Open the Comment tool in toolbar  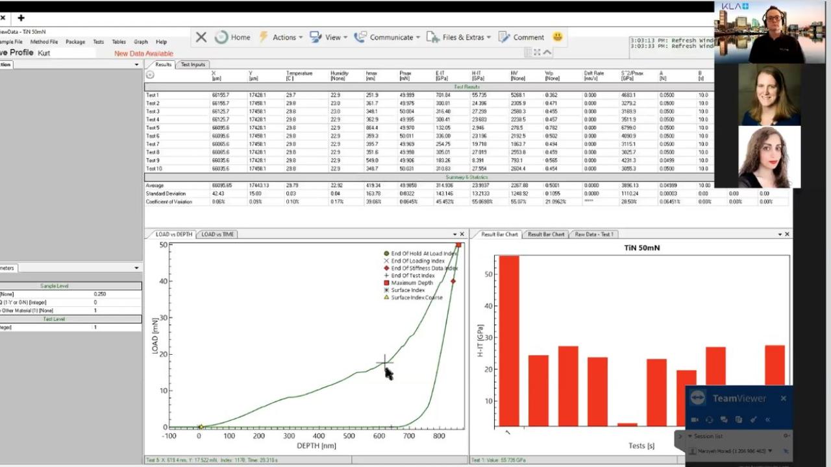point(521,37)
